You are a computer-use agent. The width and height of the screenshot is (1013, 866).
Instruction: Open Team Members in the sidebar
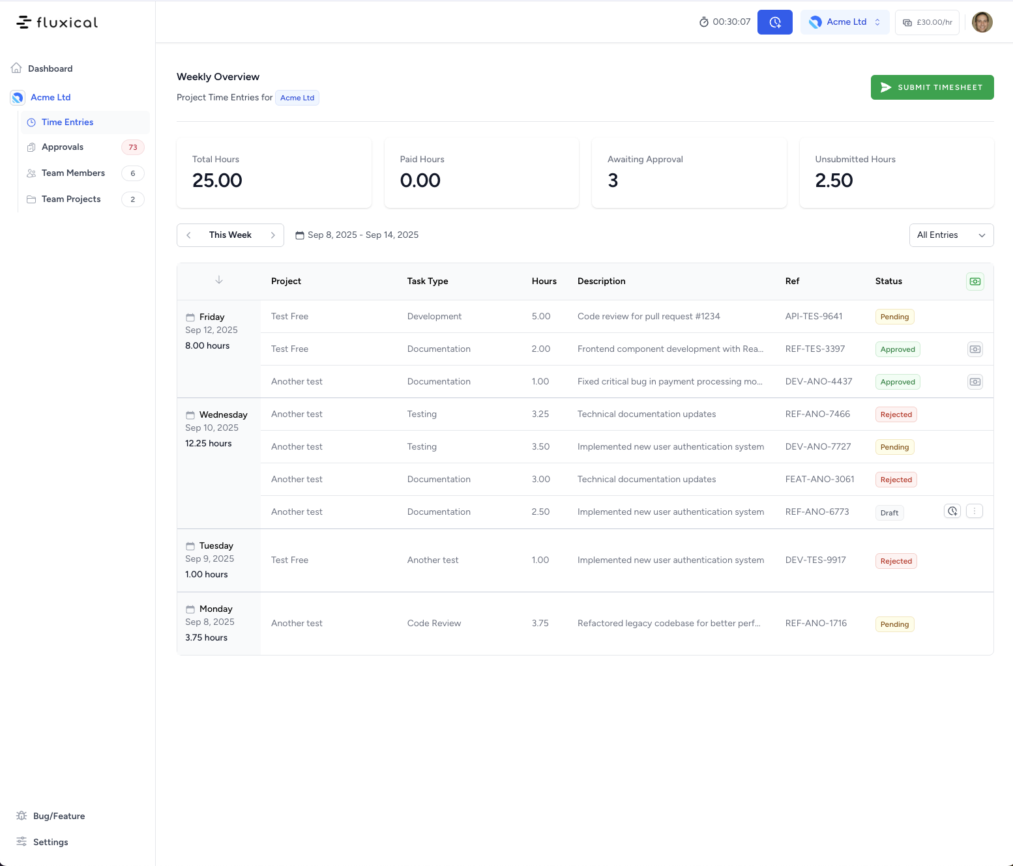pyautogui.click(x=73, y=173)
